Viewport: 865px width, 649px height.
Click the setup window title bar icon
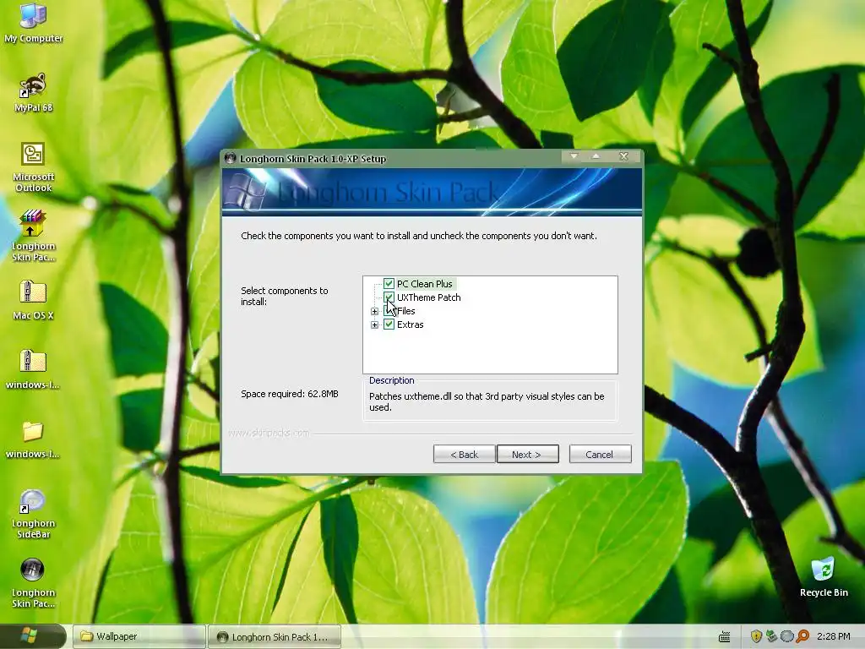pos(230,158)
